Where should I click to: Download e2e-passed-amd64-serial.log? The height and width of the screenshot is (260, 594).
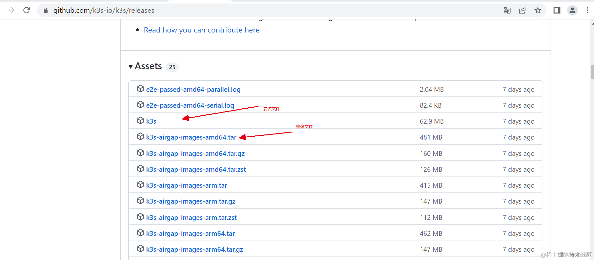(190, 105)
